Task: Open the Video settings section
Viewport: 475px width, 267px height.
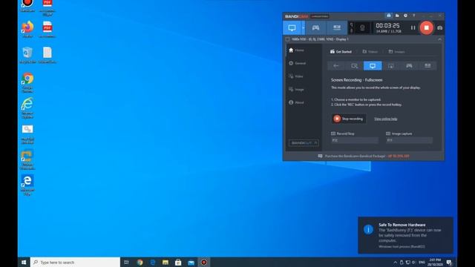Action: coord(296,76)
